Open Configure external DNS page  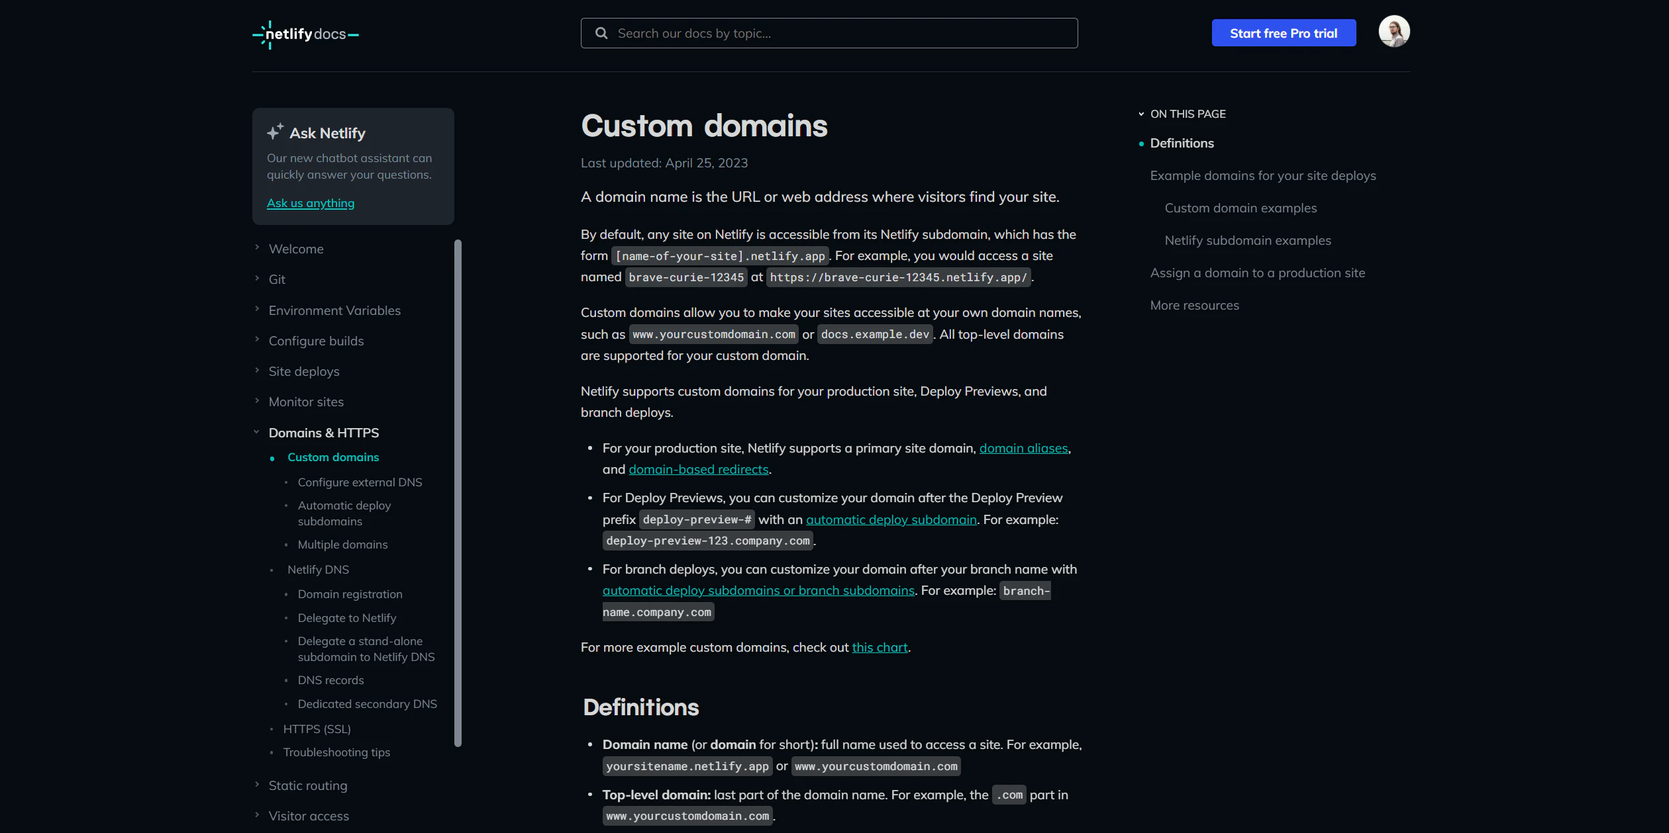click(x=360, y=482)
